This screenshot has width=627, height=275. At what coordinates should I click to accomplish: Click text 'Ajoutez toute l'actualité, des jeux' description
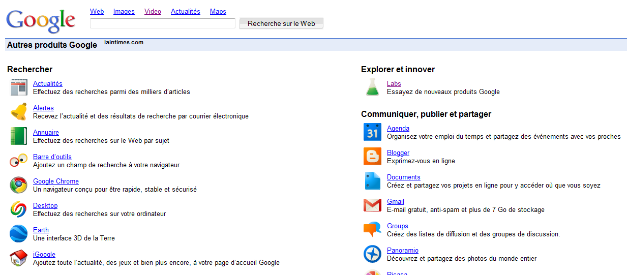(157, 262)
